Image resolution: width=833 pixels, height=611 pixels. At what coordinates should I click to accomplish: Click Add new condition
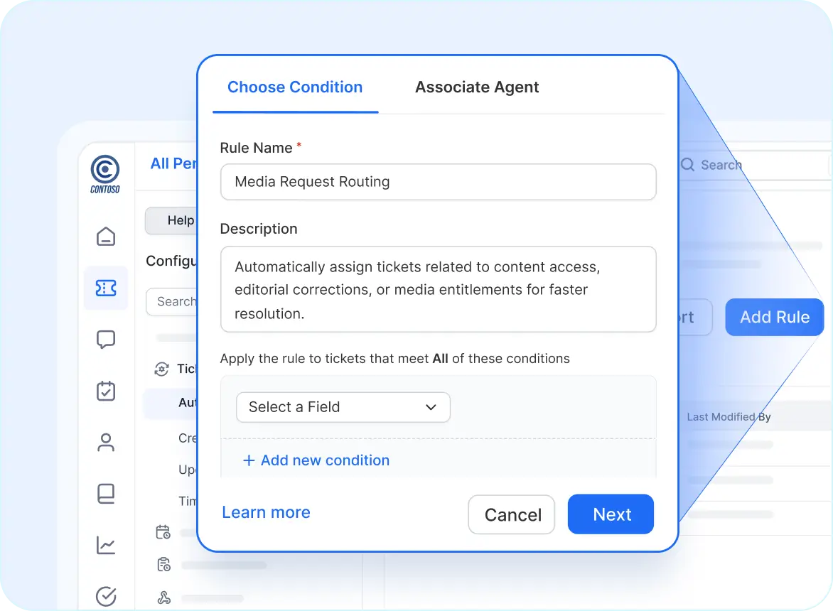click(316, 460)
